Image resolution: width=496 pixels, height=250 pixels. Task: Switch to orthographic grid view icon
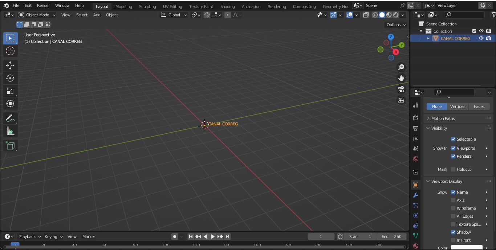401,100
